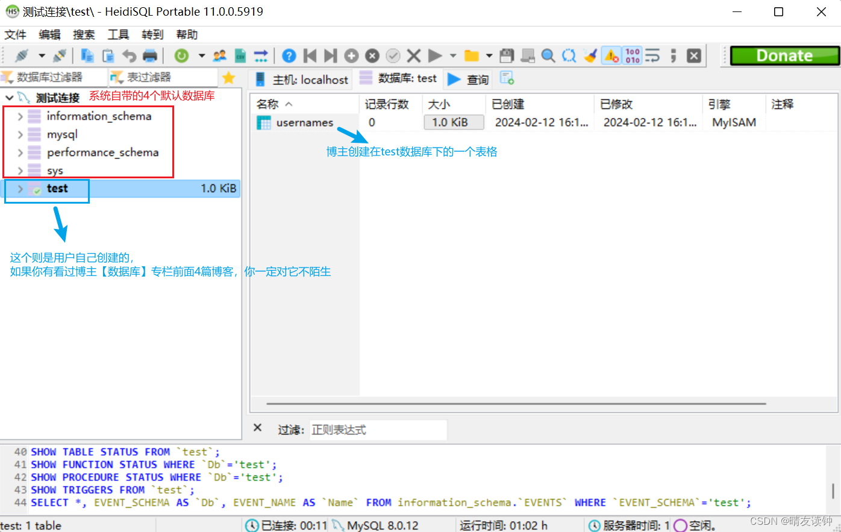Select the broom cleanup icon on the toolbar

click(590, 55)
